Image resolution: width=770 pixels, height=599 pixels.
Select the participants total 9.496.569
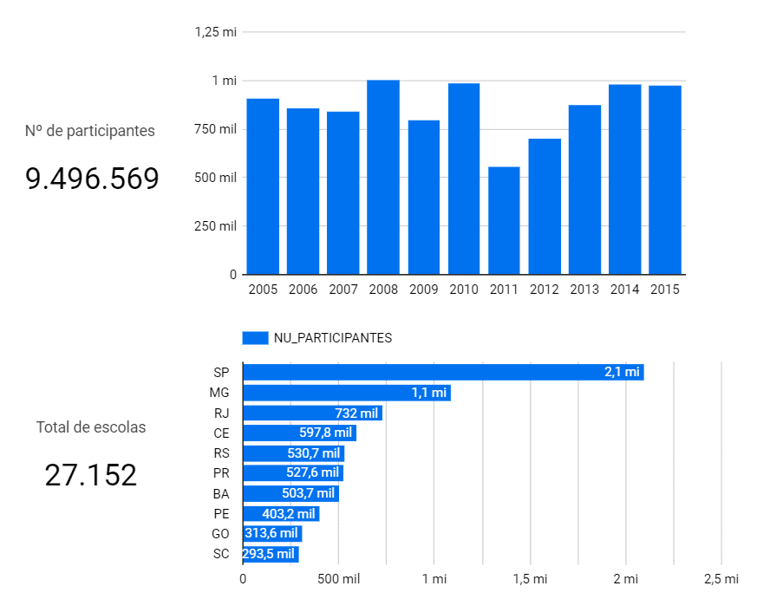pos(90,179)
